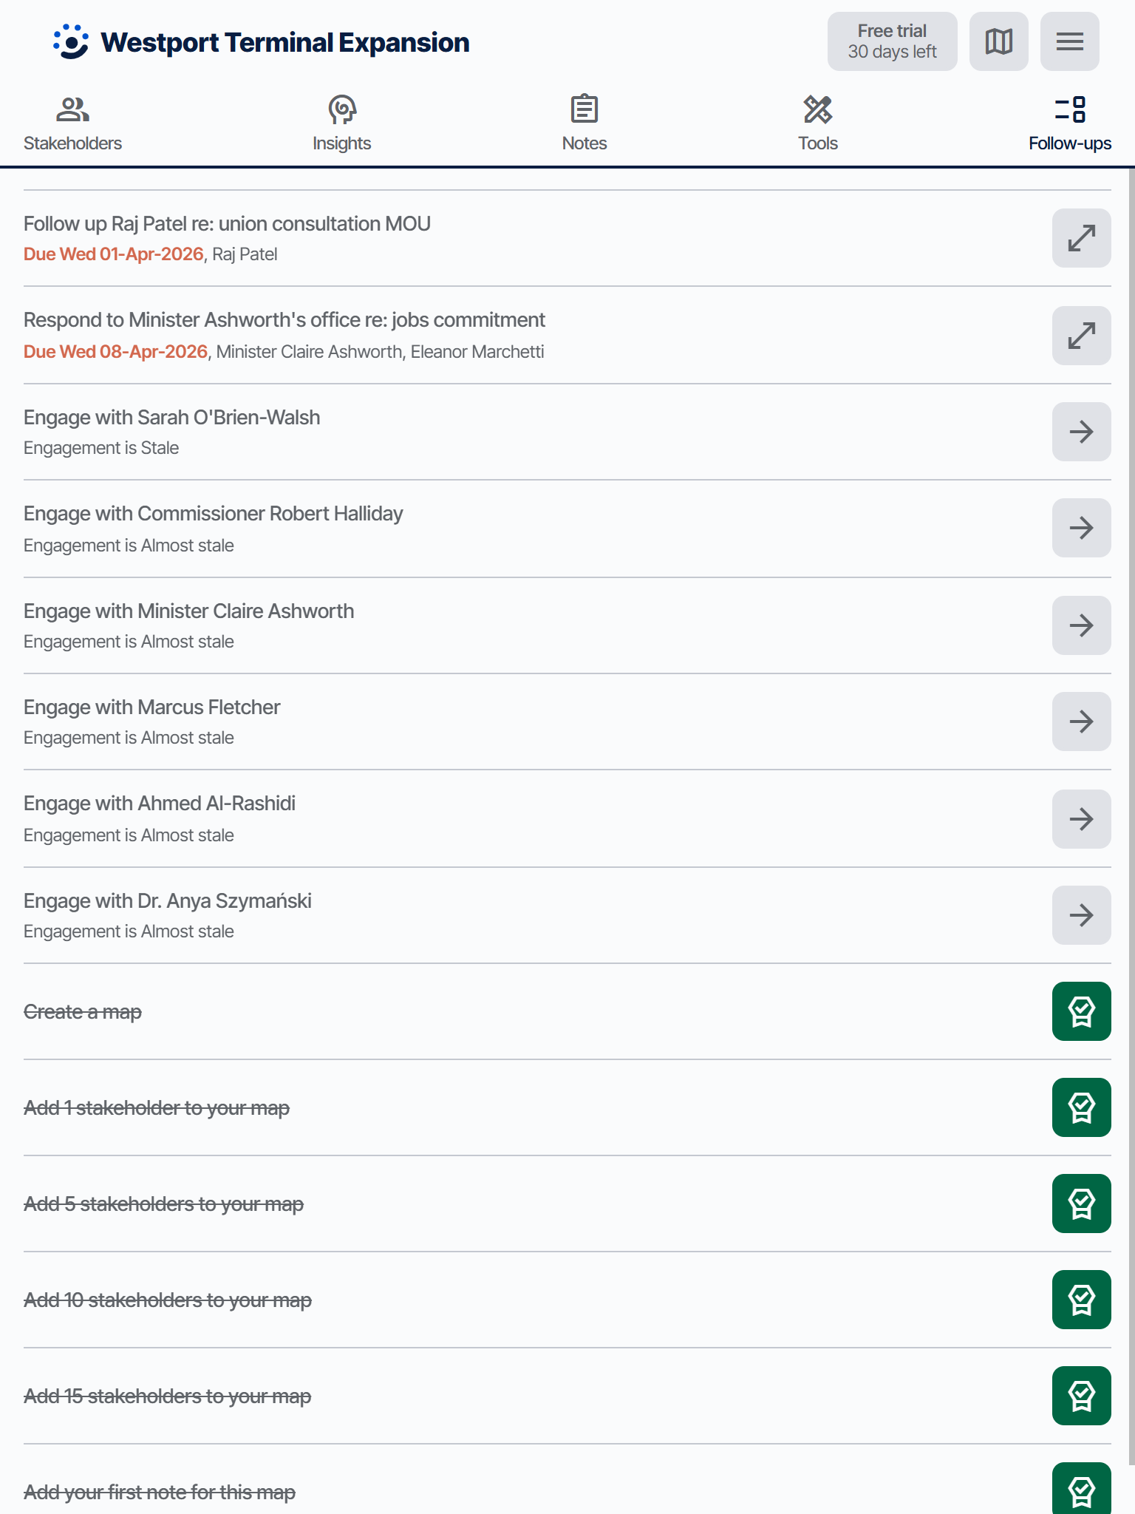Toggle completion badge for Create a map
1135x1514 pixels.
tap(1080, 1011)
